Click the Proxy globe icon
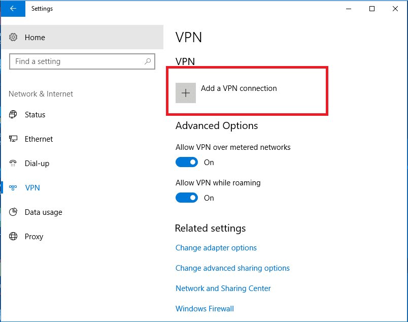This screenshot has width=408, height=322. click(x=14, y=237)
